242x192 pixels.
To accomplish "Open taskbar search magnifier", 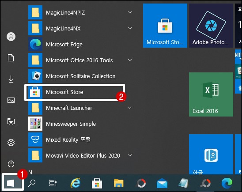I will tap(32, 183).
